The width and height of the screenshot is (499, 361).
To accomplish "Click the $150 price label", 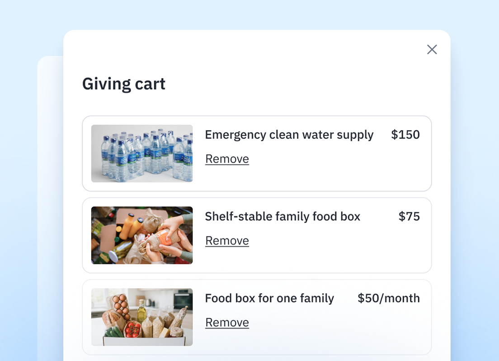I will coord(405,134).
